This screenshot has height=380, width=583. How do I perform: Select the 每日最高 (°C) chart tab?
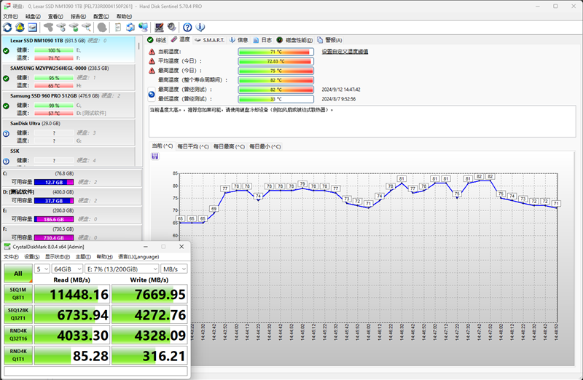(x=229, y=146)
